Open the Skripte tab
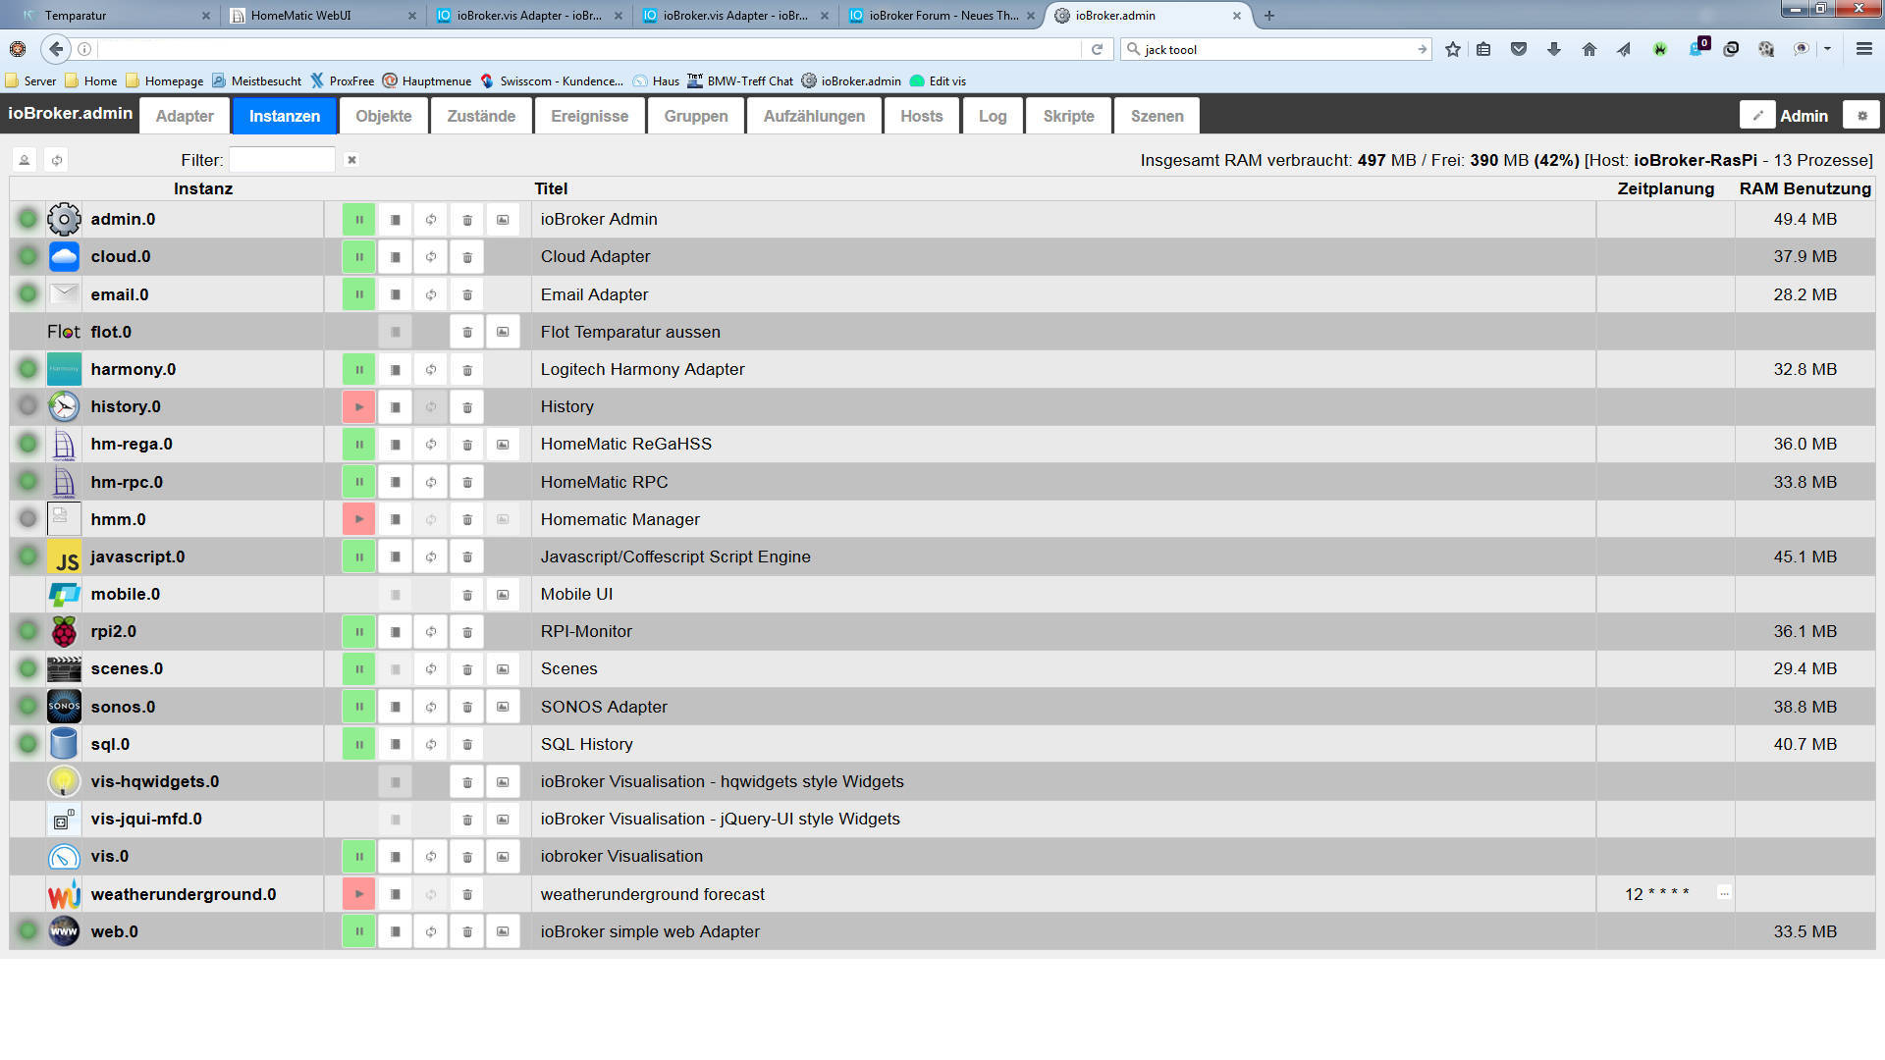 (x=1068, y=116)
